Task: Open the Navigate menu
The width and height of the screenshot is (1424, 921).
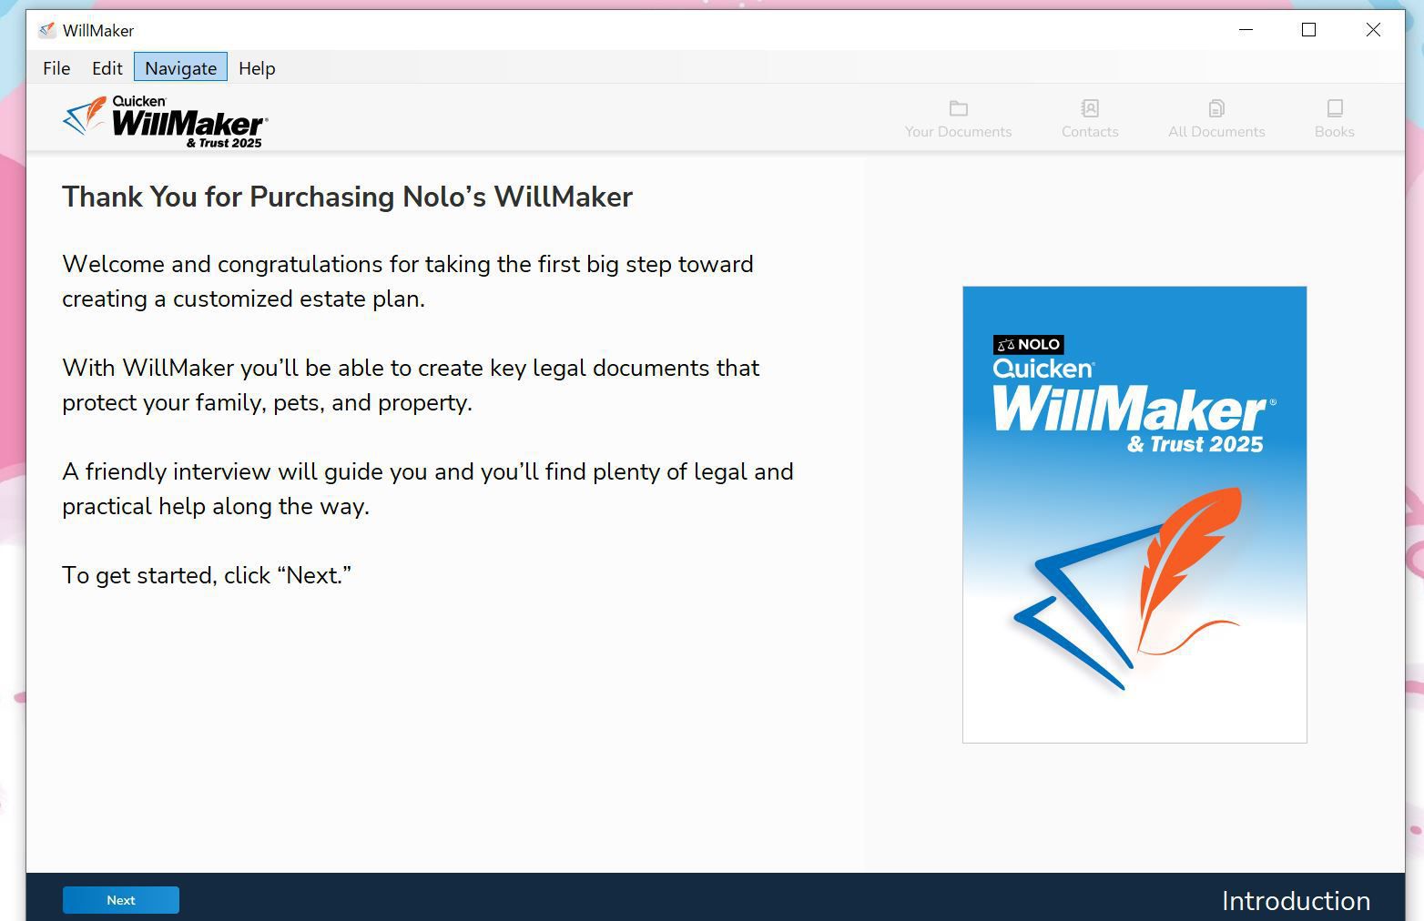Action: pos(180,68)
